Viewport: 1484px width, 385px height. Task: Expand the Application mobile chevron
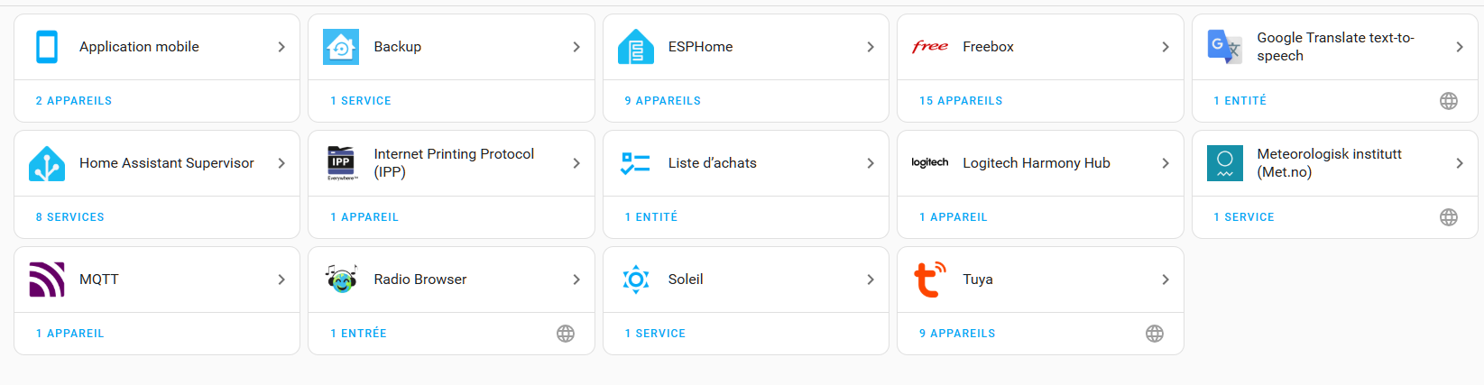pyautogui.click(x=281, y=47)
